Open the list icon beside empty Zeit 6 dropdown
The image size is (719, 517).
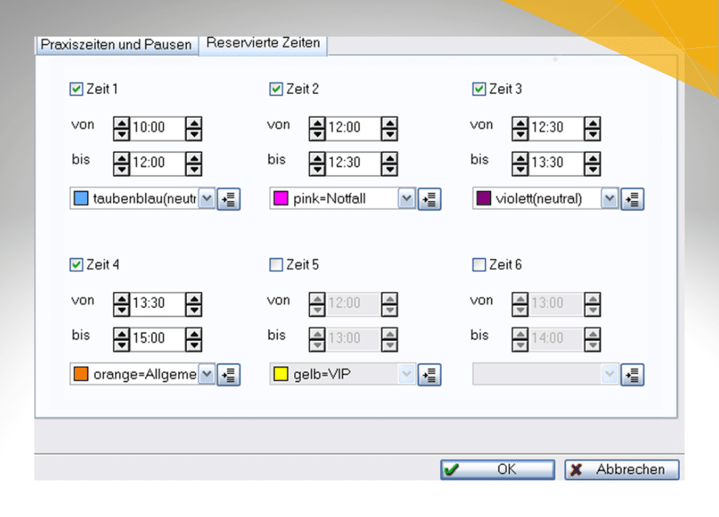click(x=632, y=375)
